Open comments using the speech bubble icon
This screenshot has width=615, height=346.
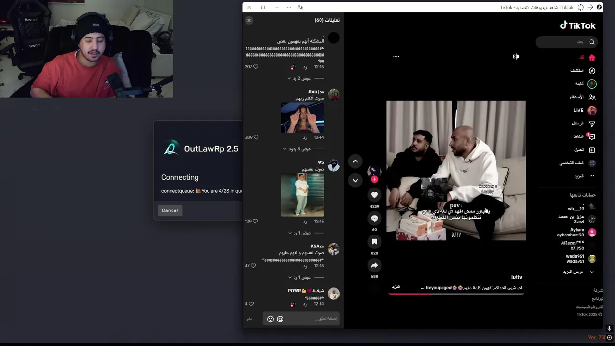(x=374, y=218)
